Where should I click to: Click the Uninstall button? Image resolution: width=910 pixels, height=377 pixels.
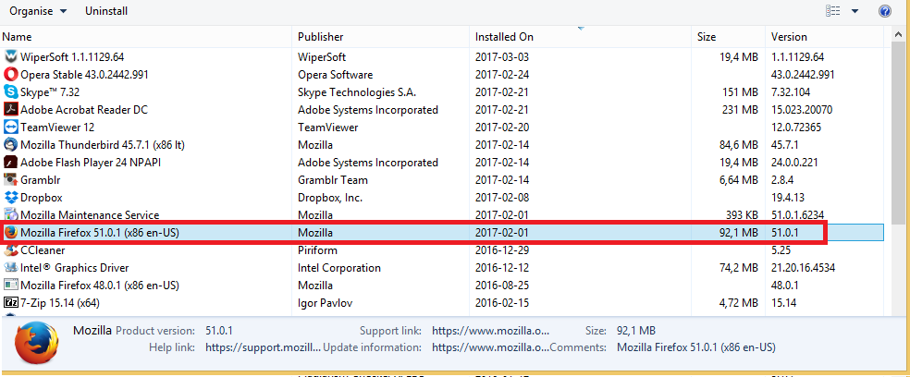pos(106,11)
